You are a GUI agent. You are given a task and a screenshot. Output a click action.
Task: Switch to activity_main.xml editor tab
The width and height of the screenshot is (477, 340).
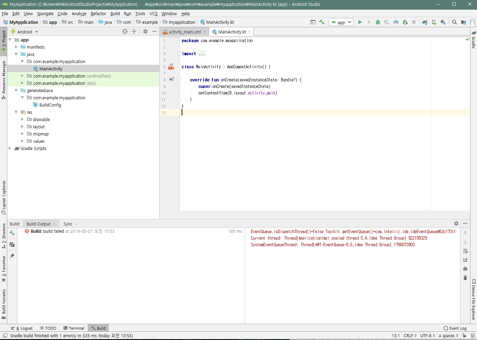(185, 32)
